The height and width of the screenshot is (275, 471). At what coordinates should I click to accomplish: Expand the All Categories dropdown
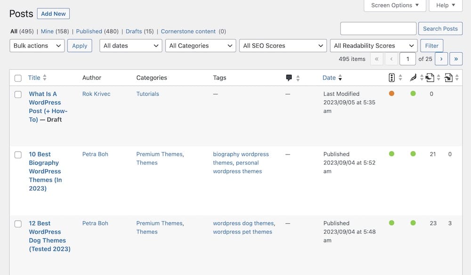(200, 46)
